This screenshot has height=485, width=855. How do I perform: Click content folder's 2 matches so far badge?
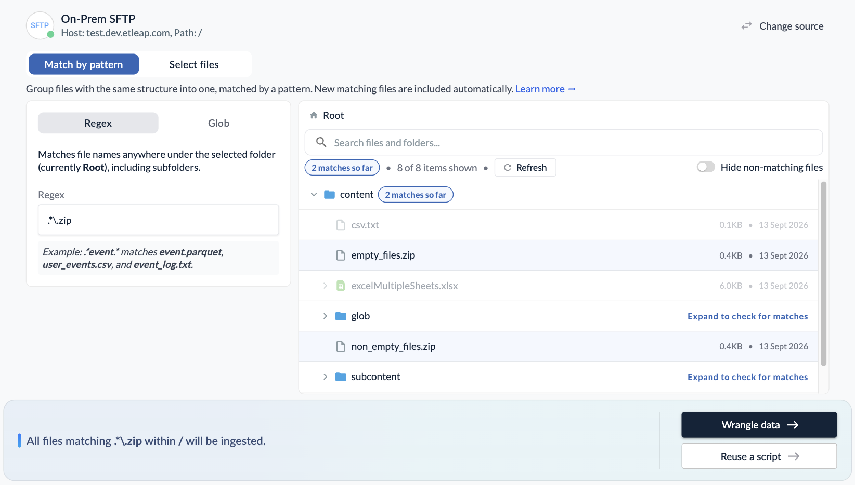[x=416, y=195]
